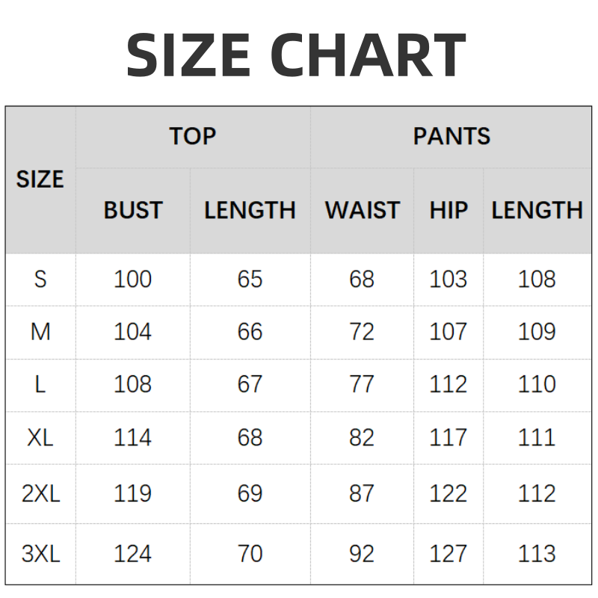Image resolution: width=598 pixels, height=598 pixels.
Task: Click the SIZE CHART title text
Action: point(296,55)
